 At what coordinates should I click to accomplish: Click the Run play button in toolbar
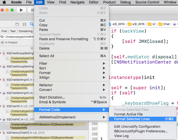(21, 10)
